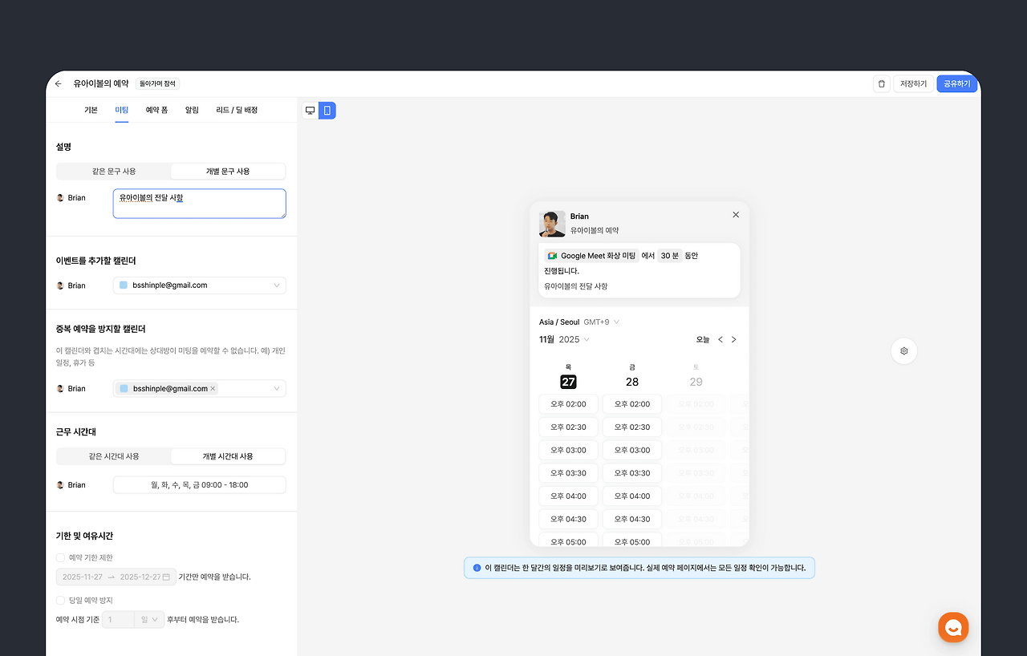This screenshot has height=656, width=1027.
Task: Click the 공유하기 button
Action: (x=957, y=83)
